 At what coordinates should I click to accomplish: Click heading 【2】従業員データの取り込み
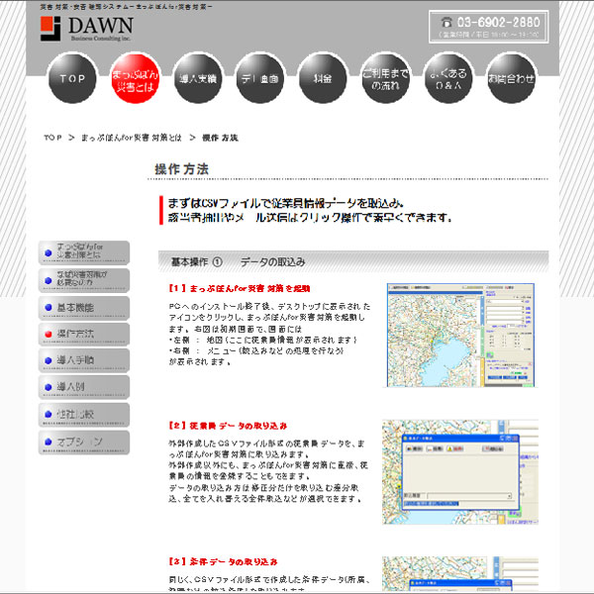point(228,426)
